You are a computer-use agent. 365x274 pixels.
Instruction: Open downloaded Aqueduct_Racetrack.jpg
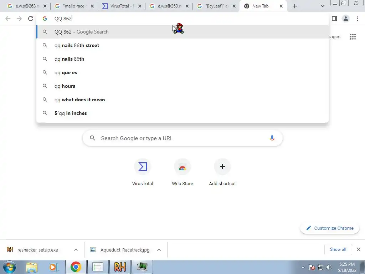(x=120, y=250)
